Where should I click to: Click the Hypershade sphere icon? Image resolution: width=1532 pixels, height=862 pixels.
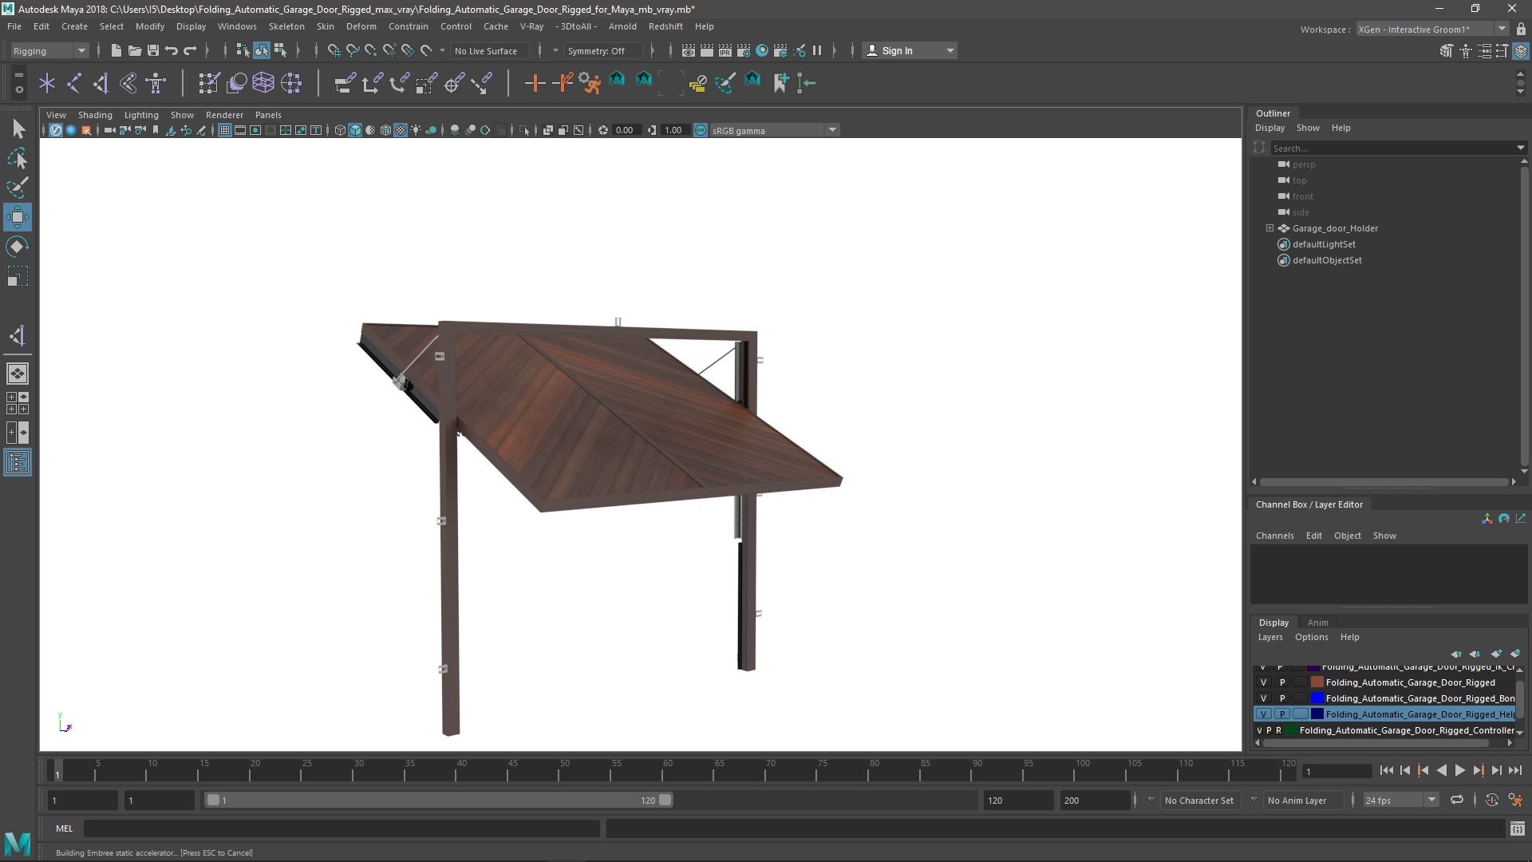point(762,50)
